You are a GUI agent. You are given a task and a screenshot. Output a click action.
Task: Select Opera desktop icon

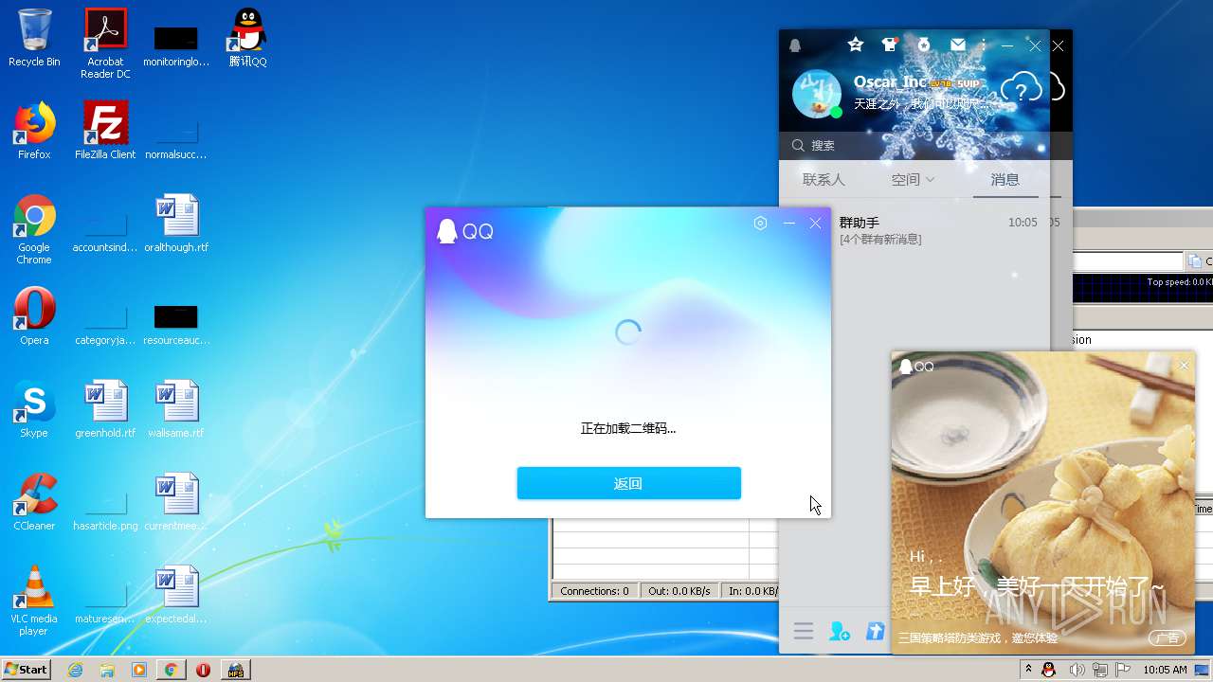[34, 316]
